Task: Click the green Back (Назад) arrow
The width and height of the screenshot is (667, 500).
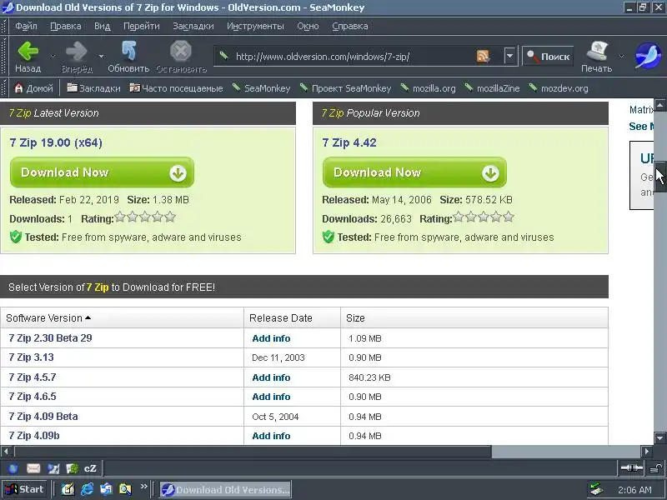Action: pyautogui.click(x=28, y=52)
